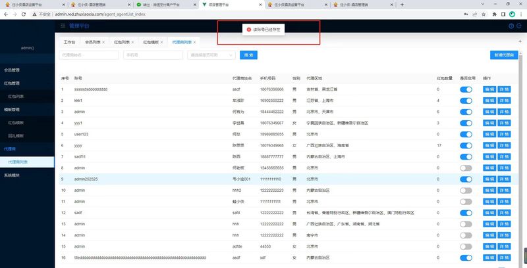Click 详情 for account yyyy
Viewport: 527px width, 268px height.
504,145
